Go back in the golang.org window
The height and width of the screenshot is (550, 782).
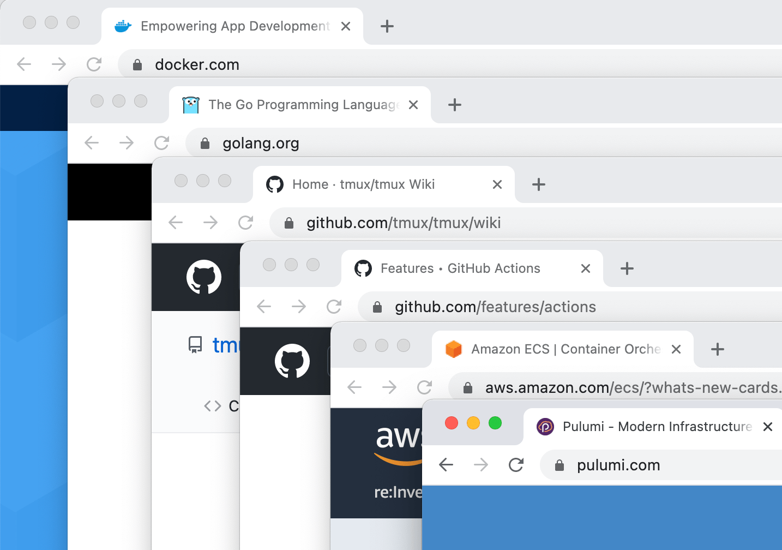[92, 143]
